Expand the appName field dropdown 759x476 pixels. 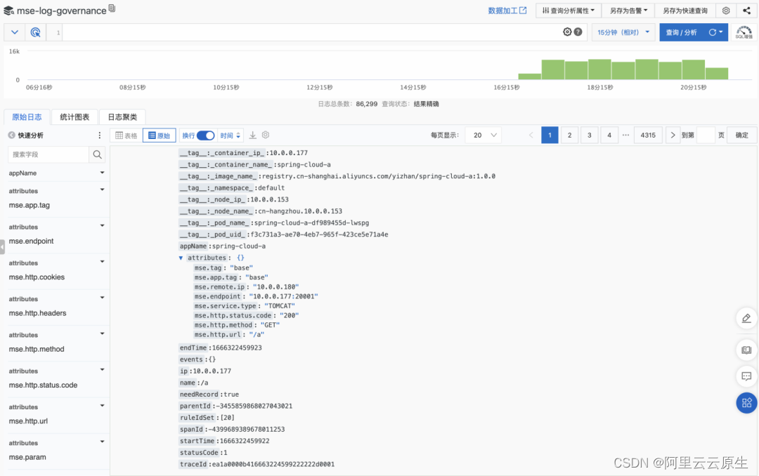pyautogui.click(x=102, y=173)
